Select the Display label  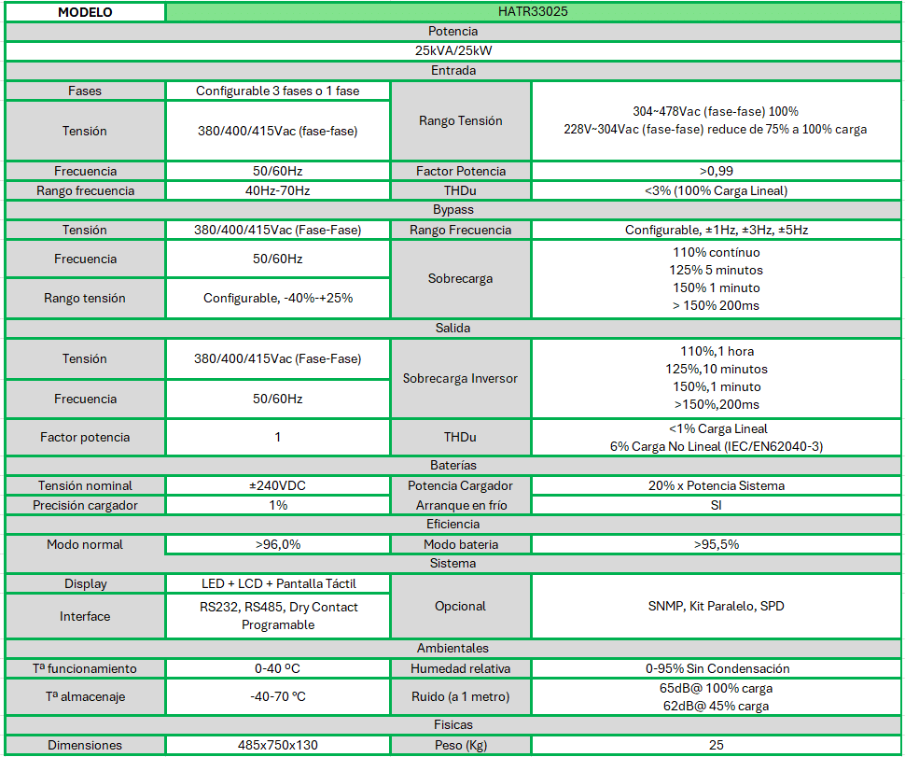(85, 583)
